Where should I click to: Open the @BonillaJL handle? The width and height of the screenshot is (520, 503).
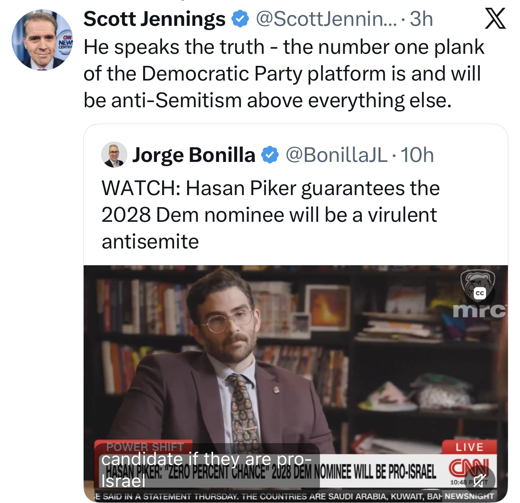336,155
